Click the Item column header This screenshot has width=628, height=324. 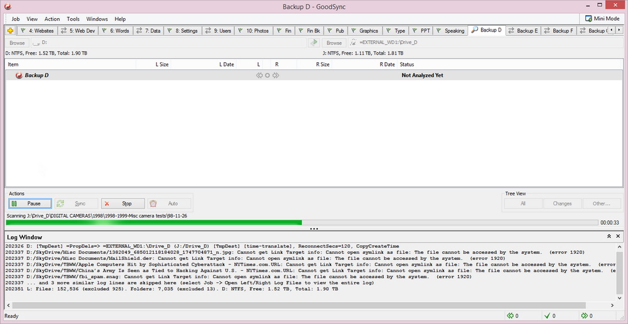(x=71, y=64)
